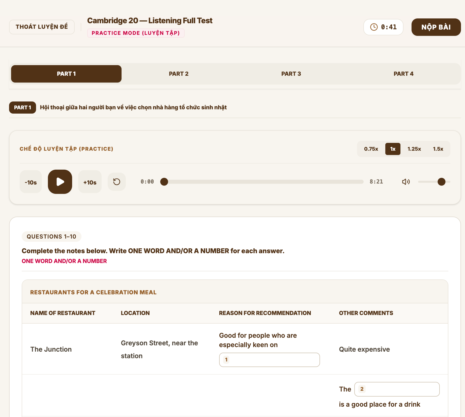465x417 pixels.
Task: Click the restart audio icon
Action: tap(117, 182)
